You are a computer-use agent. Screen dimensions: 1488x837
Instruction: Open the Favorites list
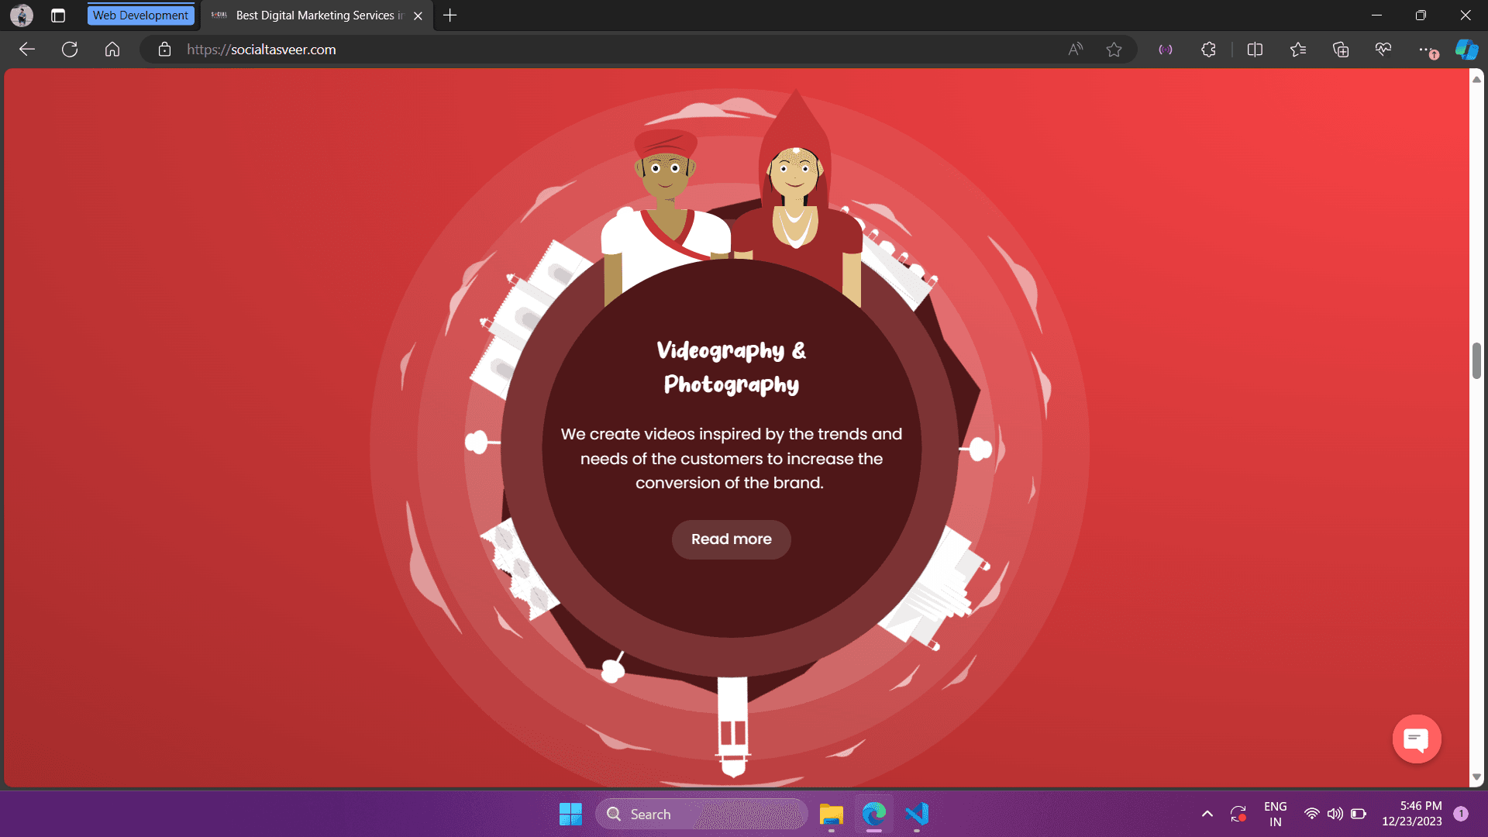[1298, 50]
